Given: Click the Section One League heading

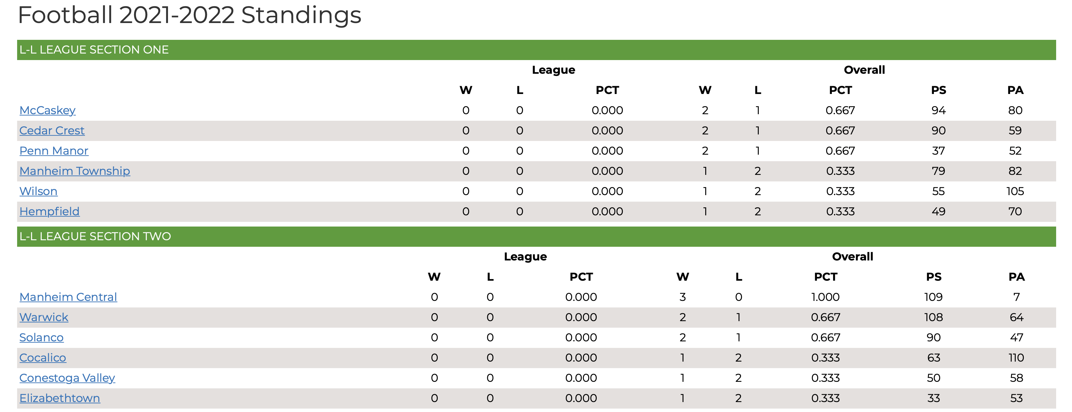Looking at the screenshot, I should pyautogui.click(x=553, y=70).
